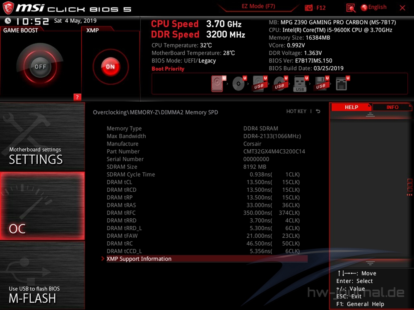
Task: Click the MotherBoard Temperature 28°C reading
Action: 193,53
